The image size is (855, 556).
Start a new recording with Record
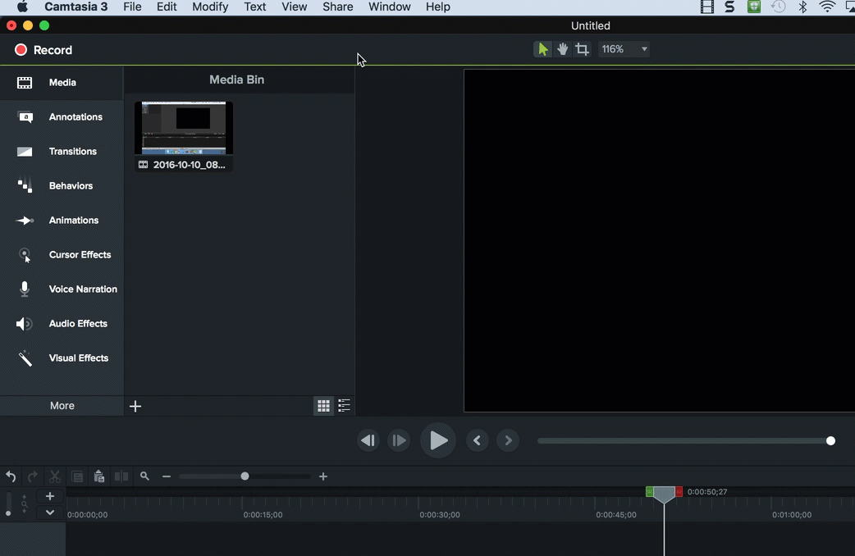click(43, 50)
